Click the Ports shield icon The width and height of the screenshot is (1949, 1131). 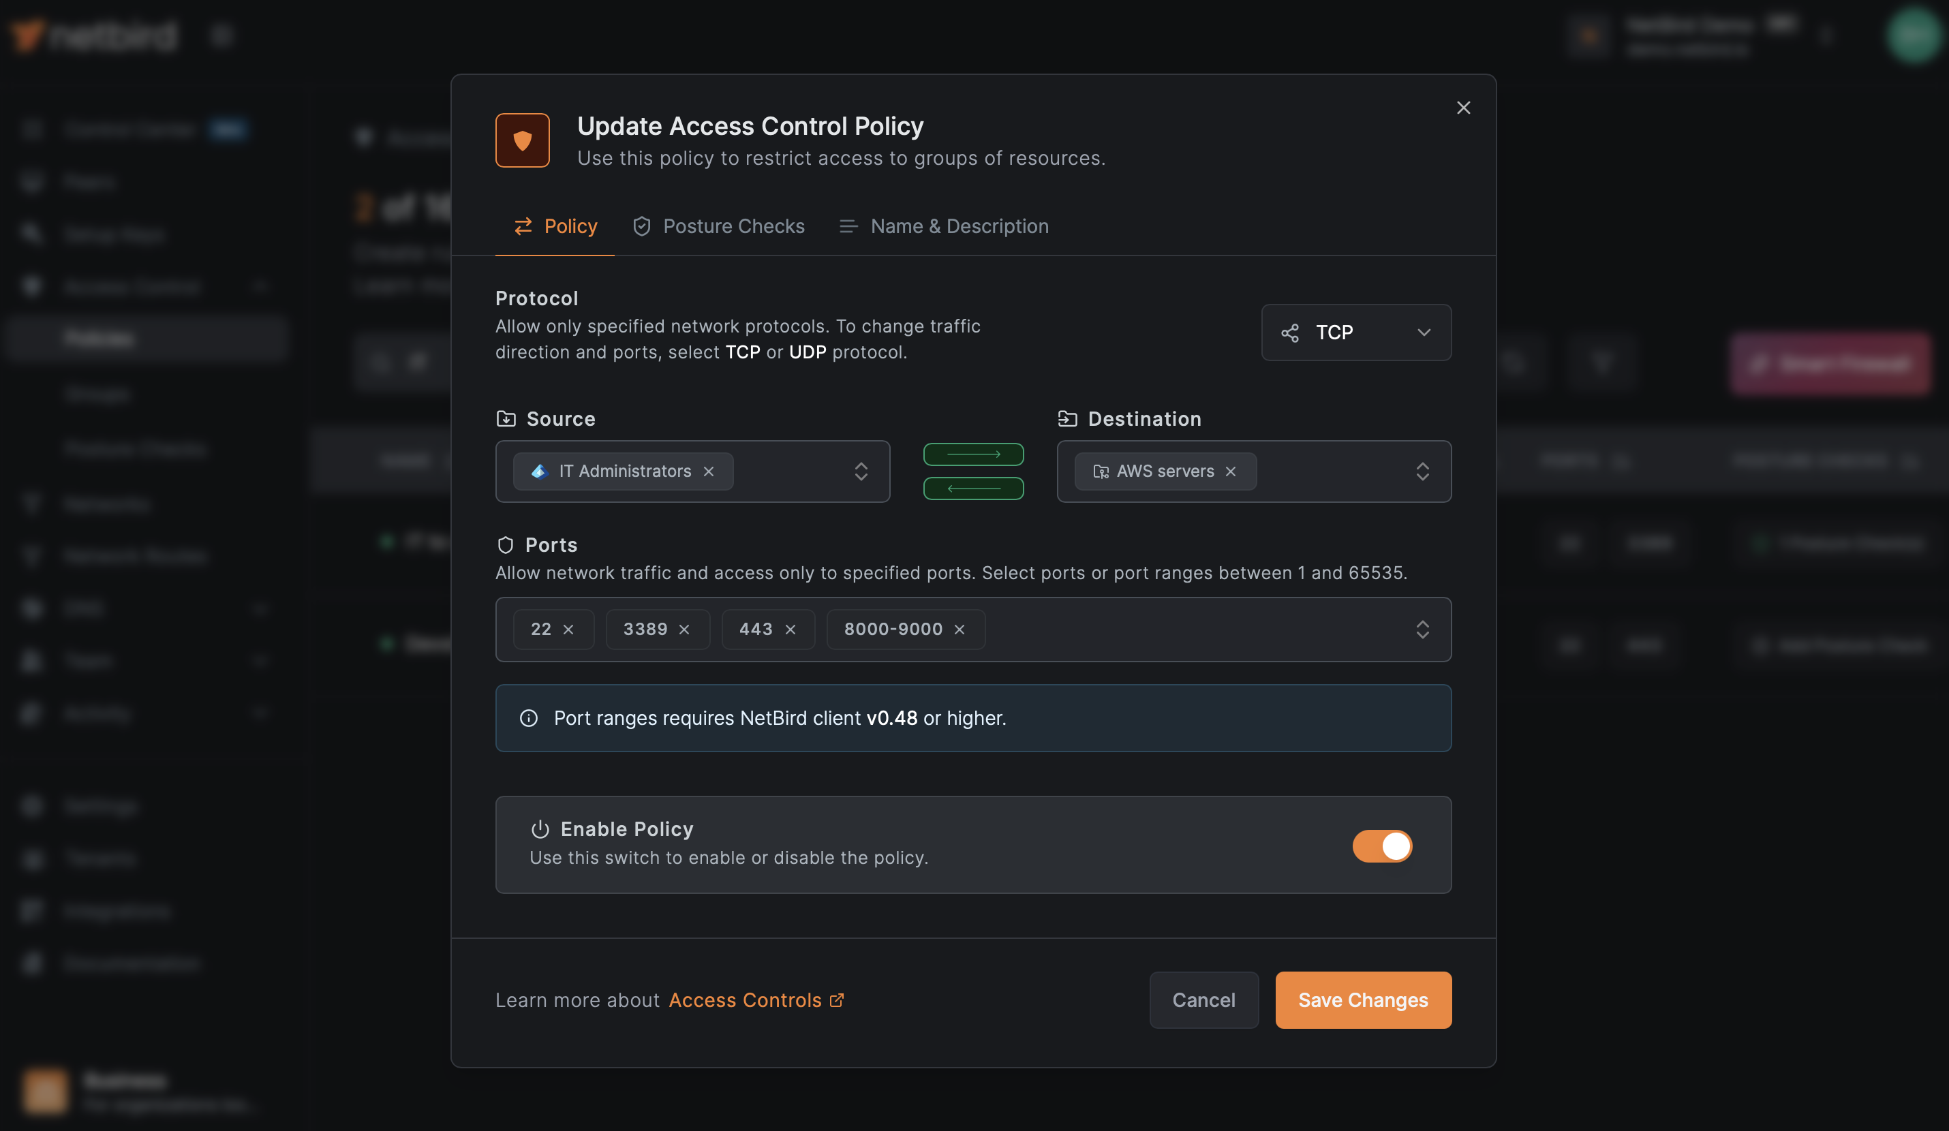(506, 544)
